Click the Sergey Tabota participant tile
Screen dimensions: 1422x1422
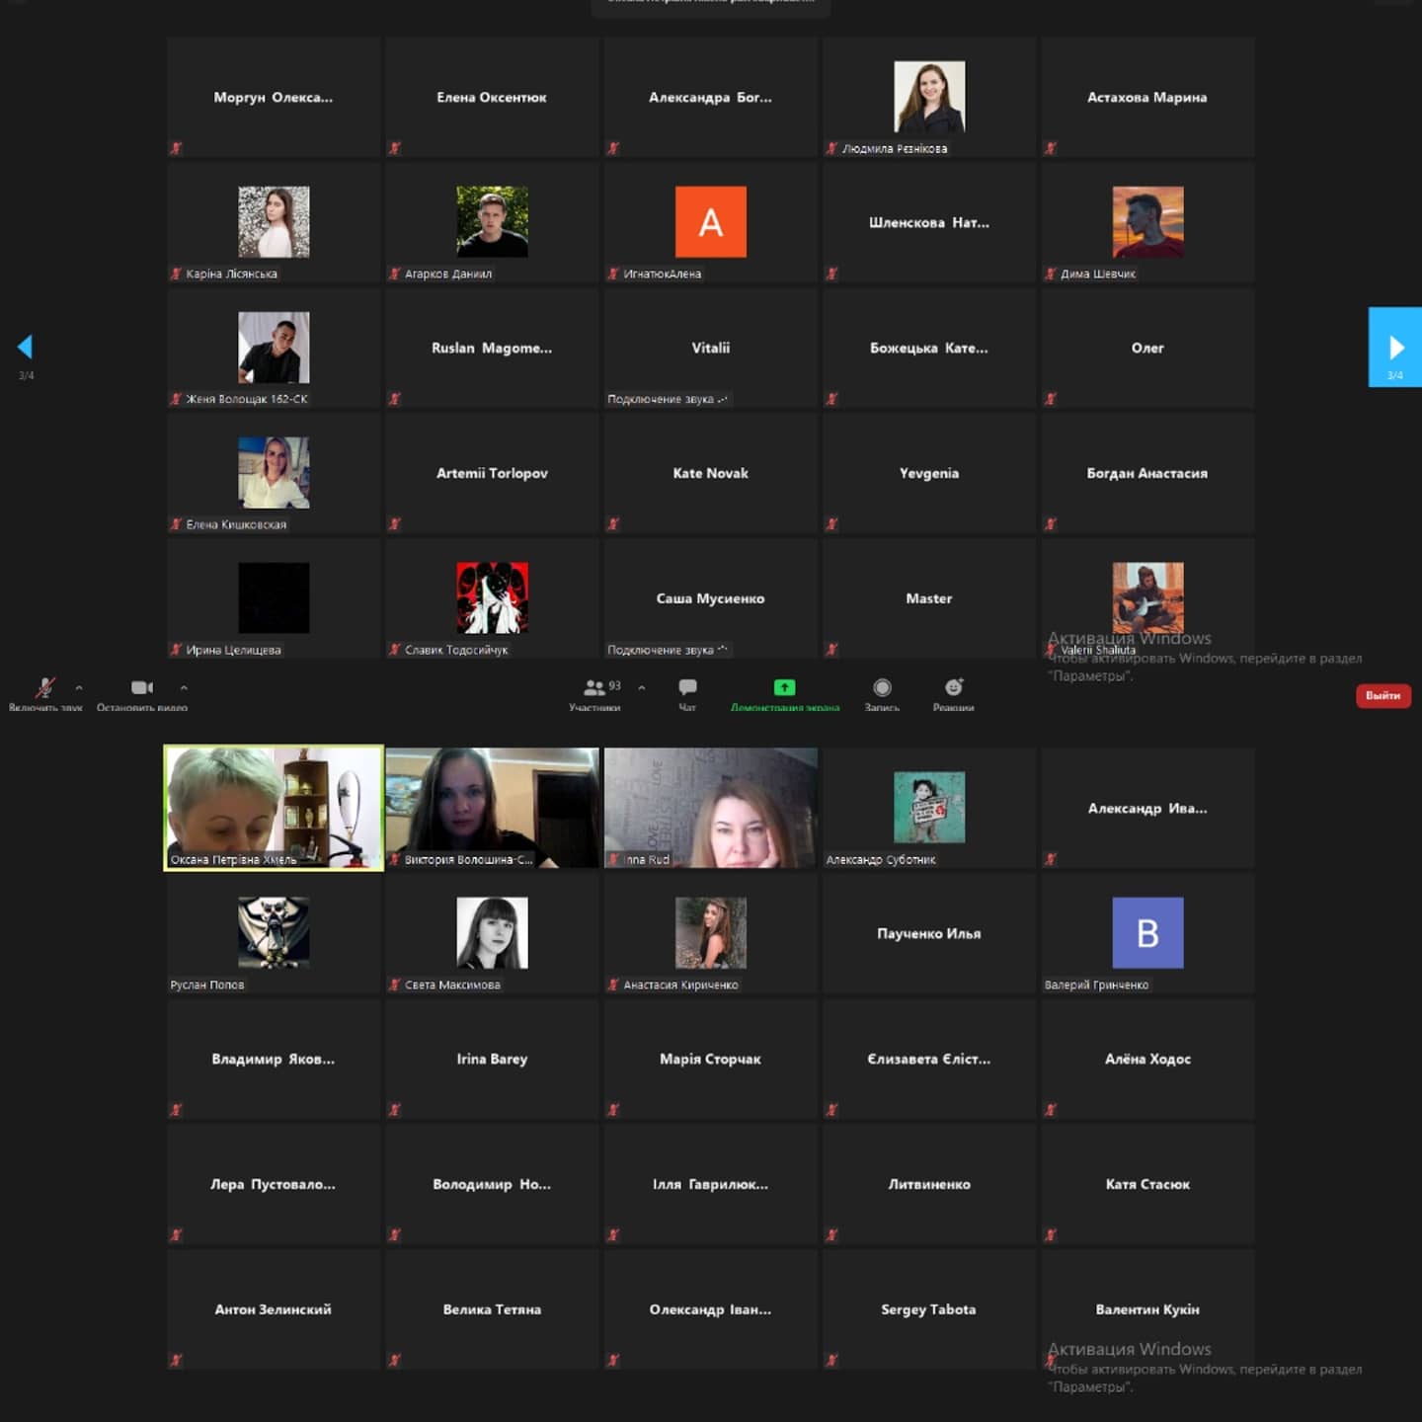coord(928,1309)
